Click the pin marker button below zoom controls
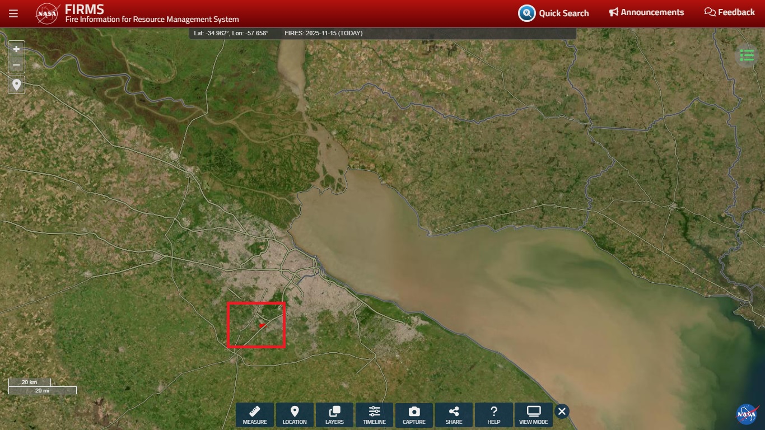Image resolution: width=765 pixels, height=430 pixels. (16, 85)
